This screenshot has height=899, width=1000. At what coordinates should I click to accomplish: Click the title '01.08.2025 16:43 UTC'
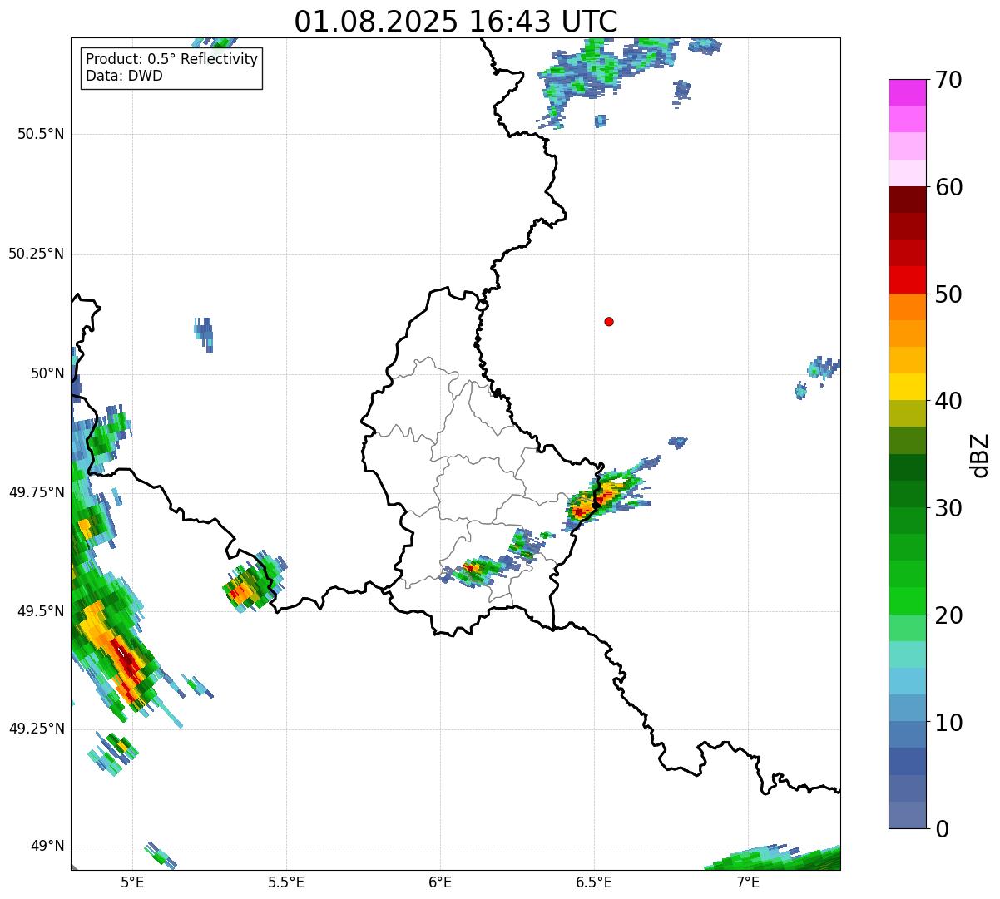[x=456, y=21]
